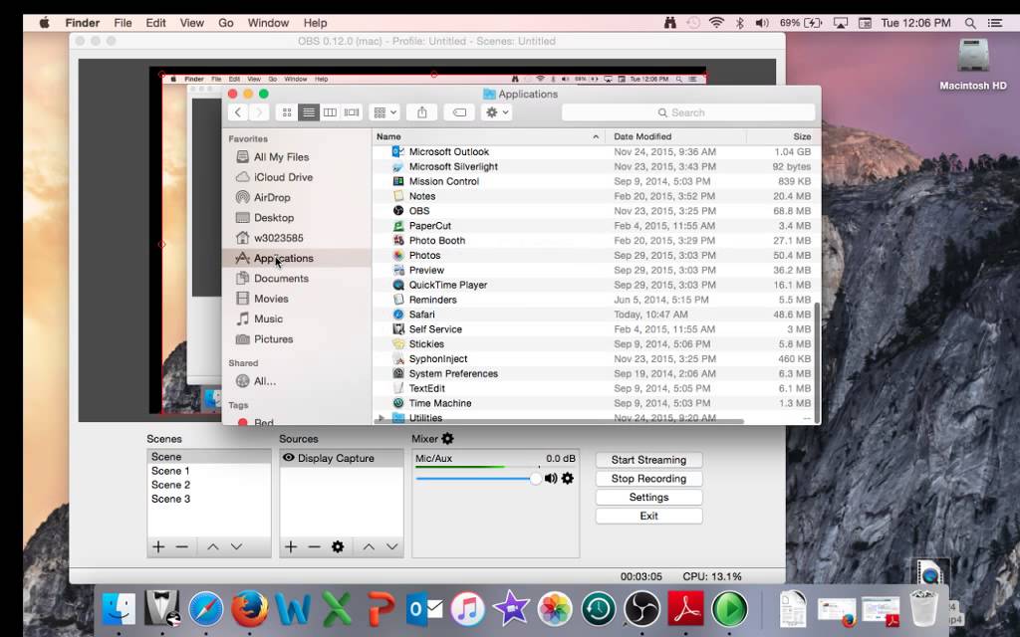Open the File menu
The height and width of the screenshot is (637, 1020).
tap(123, 23)
